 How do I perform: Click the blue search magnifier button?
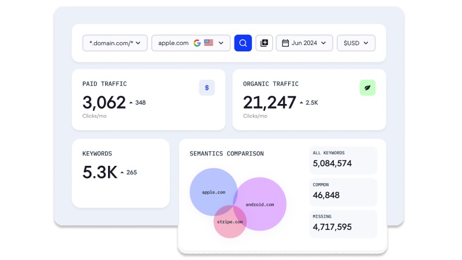tap(243, 43)
